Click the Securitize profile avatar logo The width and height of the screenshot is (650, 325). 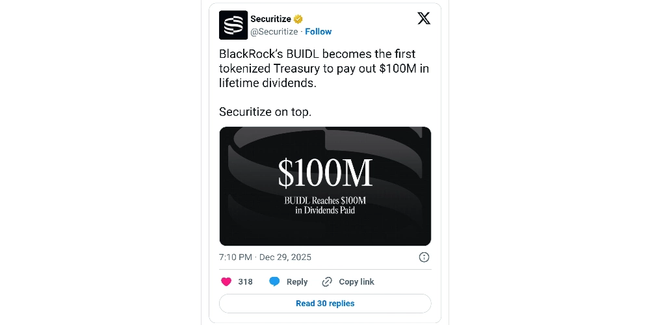tap(233, 25)
